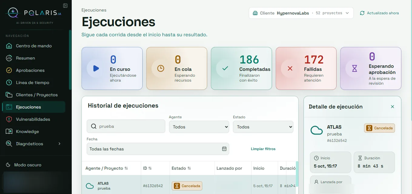Click the Duración 8 min 43 s tile
Image resolution: width=412 pixels, height=194 pixels.
pos(374,162)
